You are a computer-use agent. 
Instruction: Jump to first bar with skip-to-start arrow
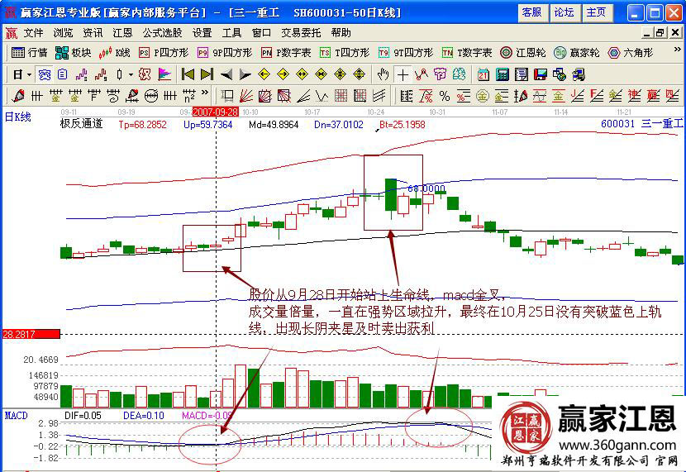point(188,74)
